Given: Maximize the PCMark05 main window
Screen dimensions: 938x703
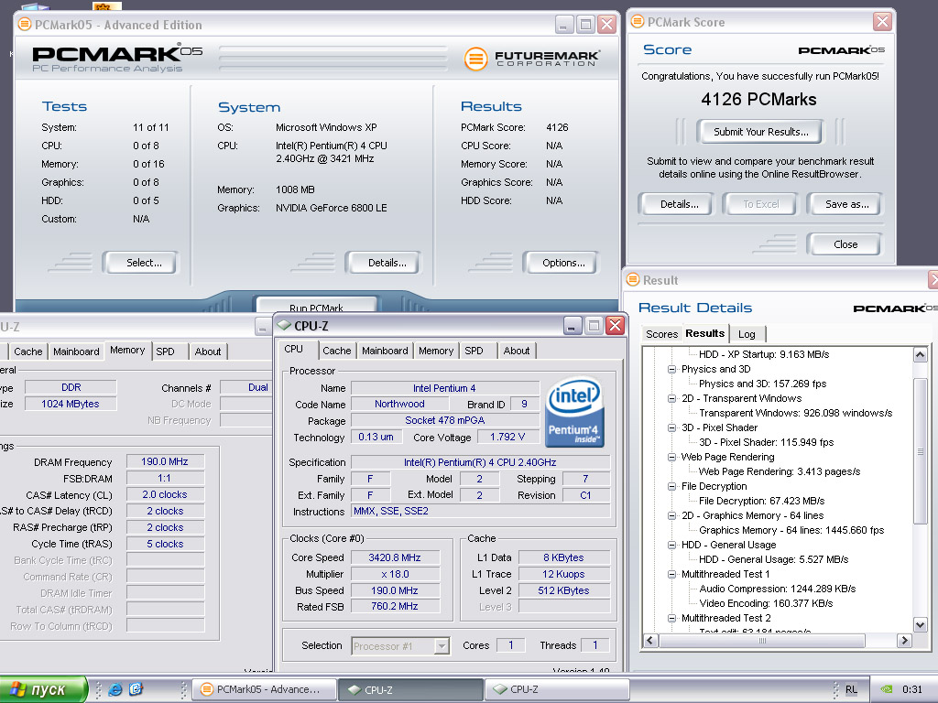Looking at the screenshot, I should [x=585, y=25].
